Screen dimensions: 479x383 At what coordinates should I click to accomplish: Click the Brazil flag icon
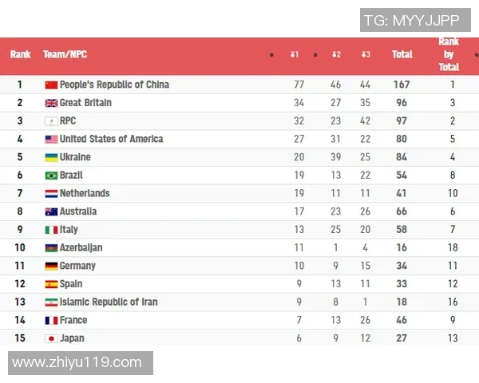(x=51, y=176)
